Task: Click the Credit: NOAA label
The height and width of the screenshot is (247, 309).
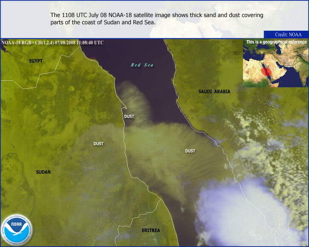Action: [x=289, y=34]
